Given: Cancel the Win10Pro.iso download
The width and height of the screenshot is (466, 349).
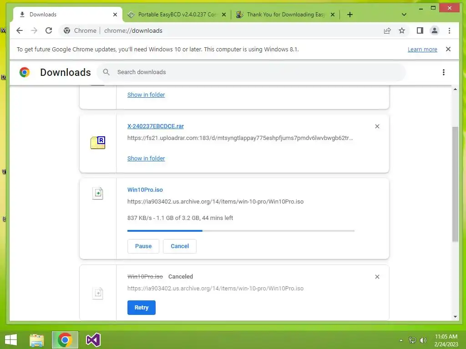Looking at the screenshot, I should [x=180, y=246].
